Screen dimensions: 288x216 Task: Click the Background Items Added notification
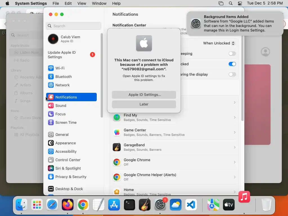(x=235, y=24)
